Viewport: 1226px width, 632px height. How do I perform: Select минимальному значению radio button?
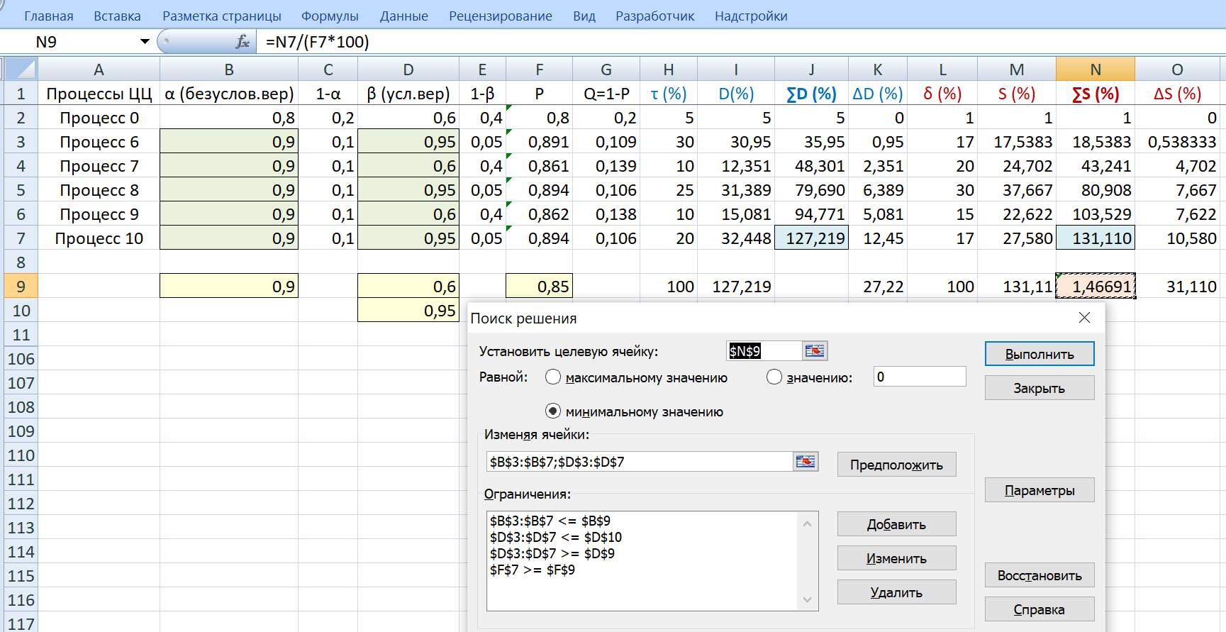(553, 411)
